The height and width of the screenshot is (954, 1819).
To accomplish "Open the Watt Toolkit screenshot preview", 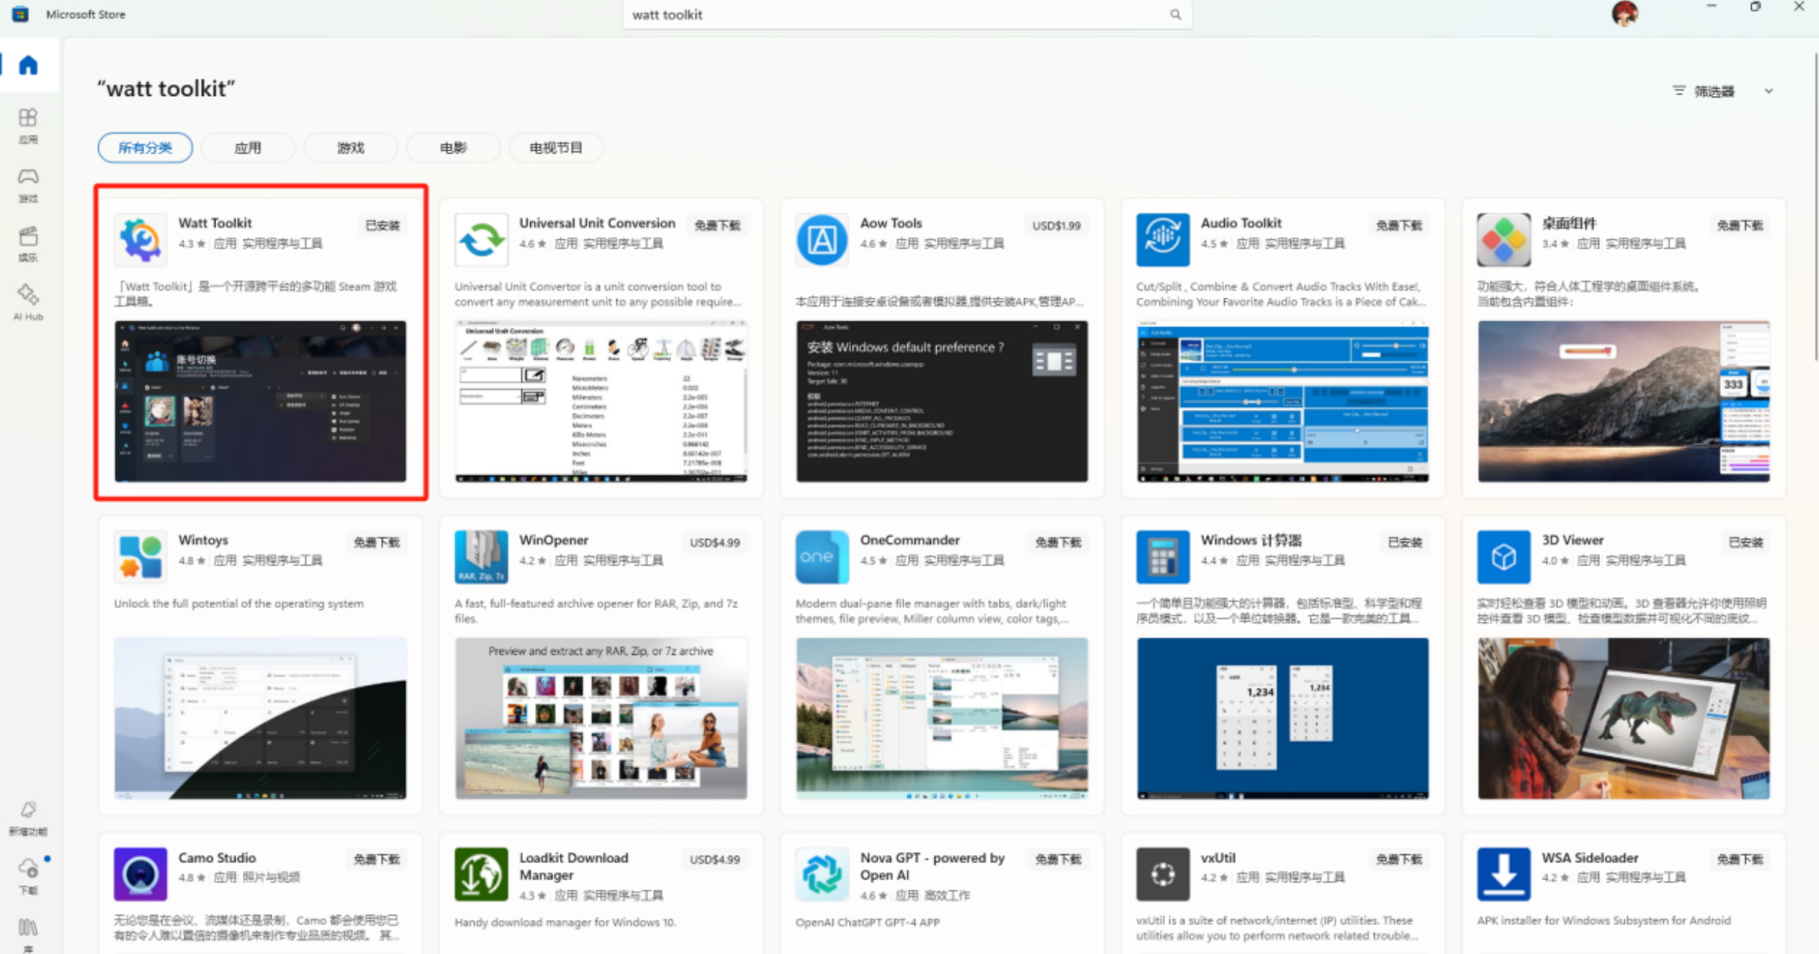I will point(260,401).
